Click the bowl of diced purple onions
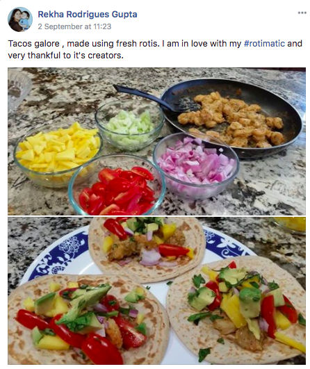The width and height of the screenshot is (310, 369). 196,165
